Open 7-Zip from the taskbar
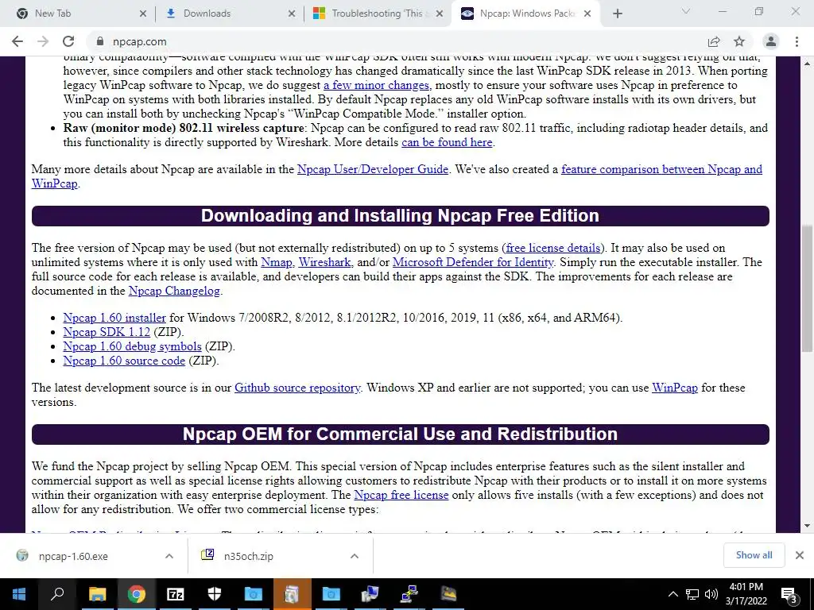The image size is (814, 610). click(175, 594)
